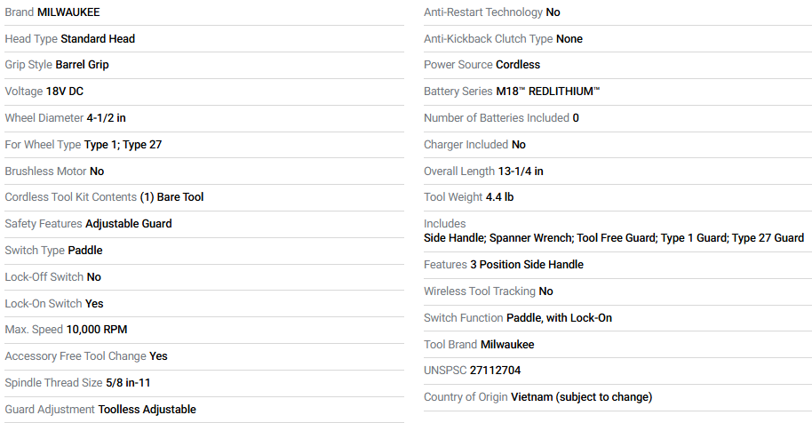Click the (1) Bare Tool kit contents
Viewport: 812px width, 423px height.
(171, 197)
